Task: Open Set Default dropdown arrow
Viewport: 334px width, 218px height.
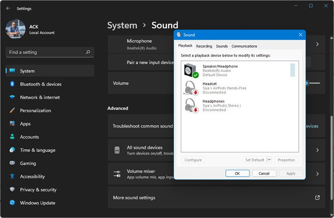Action: tap(269, 160)
